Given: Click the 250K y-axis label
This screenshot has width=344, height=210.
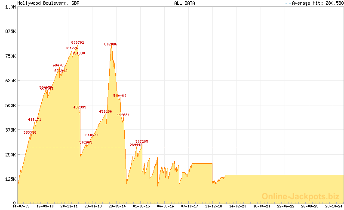Looking at the screenshot, I should click(x=10, y=154).
